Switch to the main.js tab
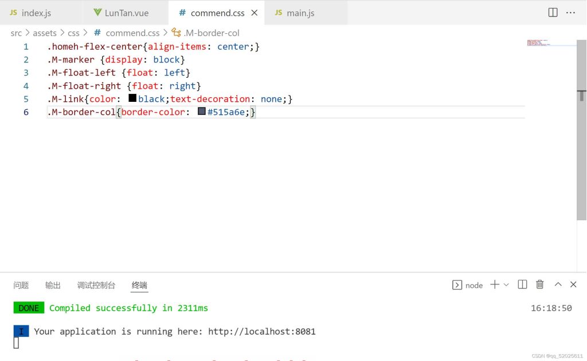This screenshot has height=361, width=587. coord(301,13)
